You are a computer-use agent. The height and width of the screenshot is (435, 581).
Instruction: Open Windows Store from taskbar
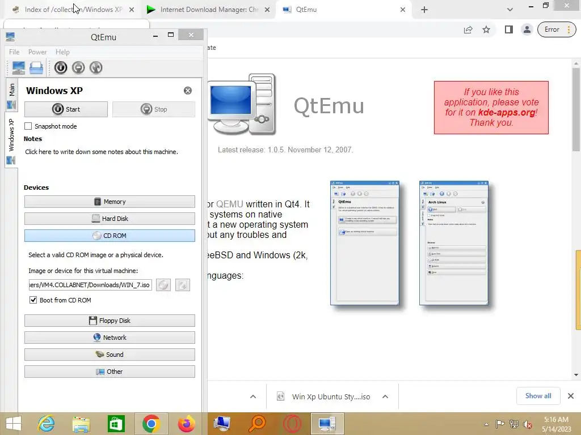pyautogui.click(x=116, y=424)
